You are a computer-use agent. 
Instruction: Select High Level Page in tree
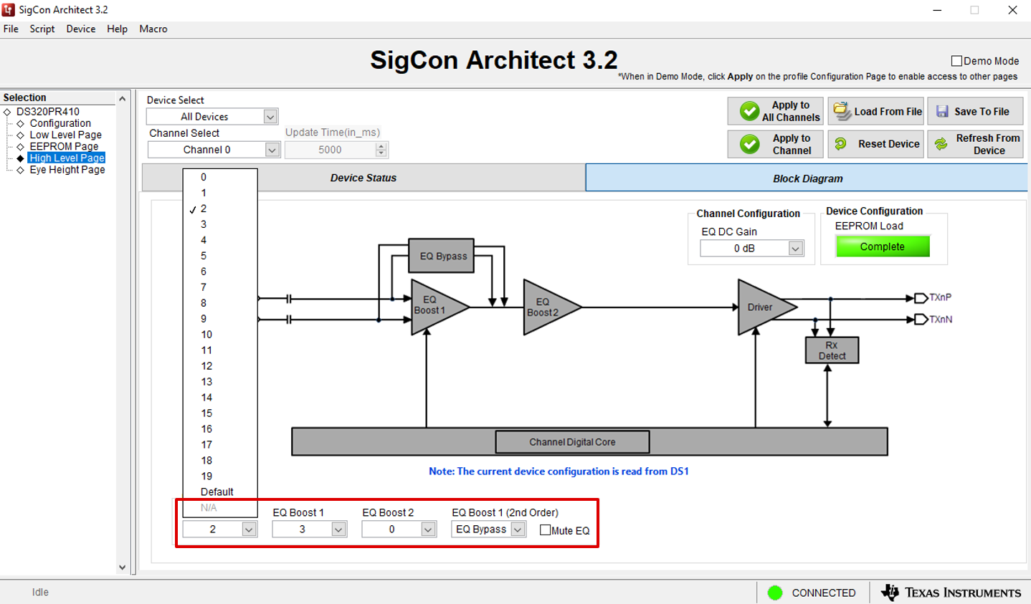coord(67,158)
